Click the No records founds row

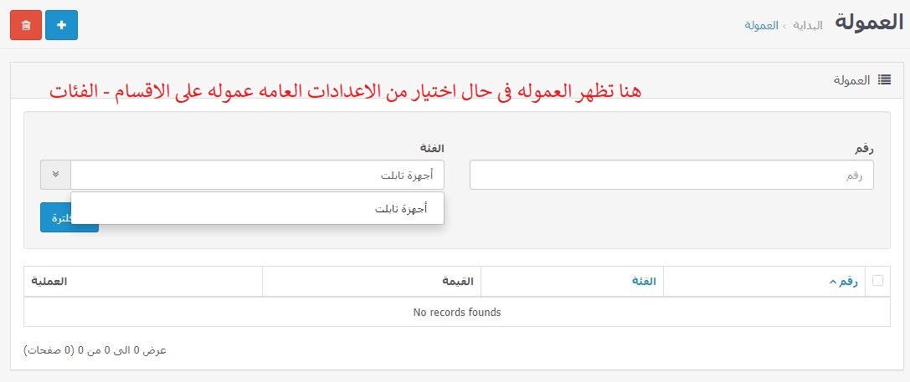457,312
